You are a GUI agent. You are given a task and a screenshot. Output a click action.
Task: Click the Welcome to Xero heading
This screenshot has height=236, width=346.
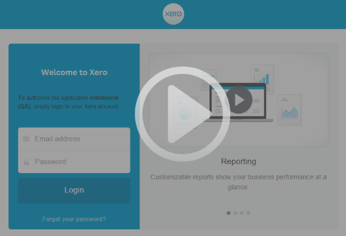click(74, 73)
